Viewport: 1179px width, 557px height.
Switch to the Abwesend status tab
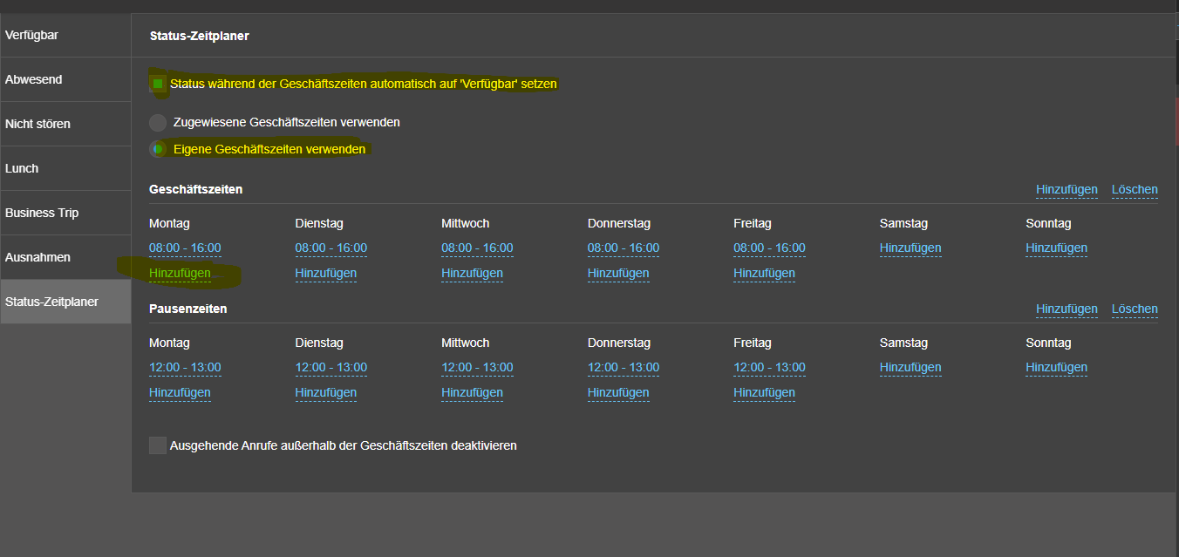[65, 79]
